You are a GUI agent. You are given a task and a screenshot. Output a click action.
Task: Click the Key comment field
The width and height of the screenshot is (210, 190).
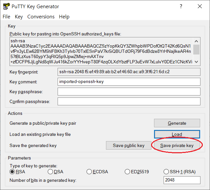pyautogui.click(x=129, y=82)
